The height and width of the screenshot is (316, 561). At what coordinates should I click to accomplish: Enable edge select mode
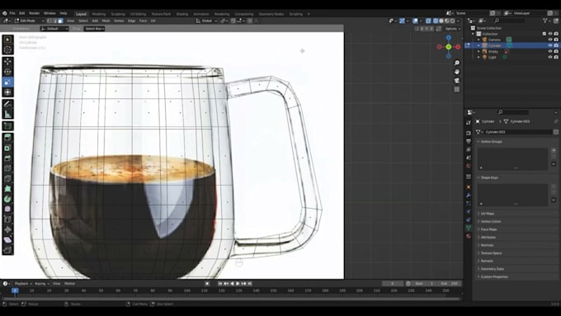pos(54,21)
